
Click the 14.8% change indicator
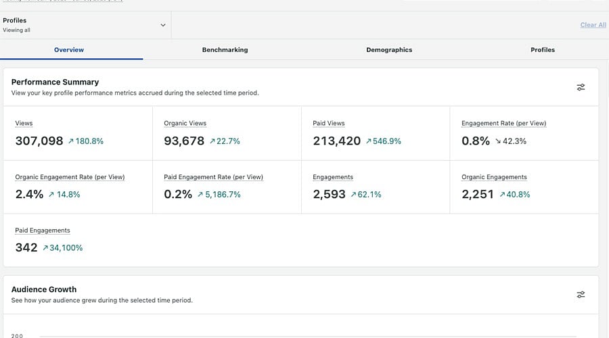click(x=64, y=195)
